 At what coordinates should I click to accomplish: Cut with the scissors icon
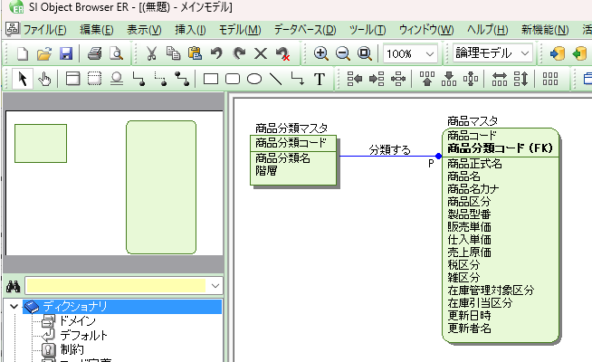[x=151, y=53]
